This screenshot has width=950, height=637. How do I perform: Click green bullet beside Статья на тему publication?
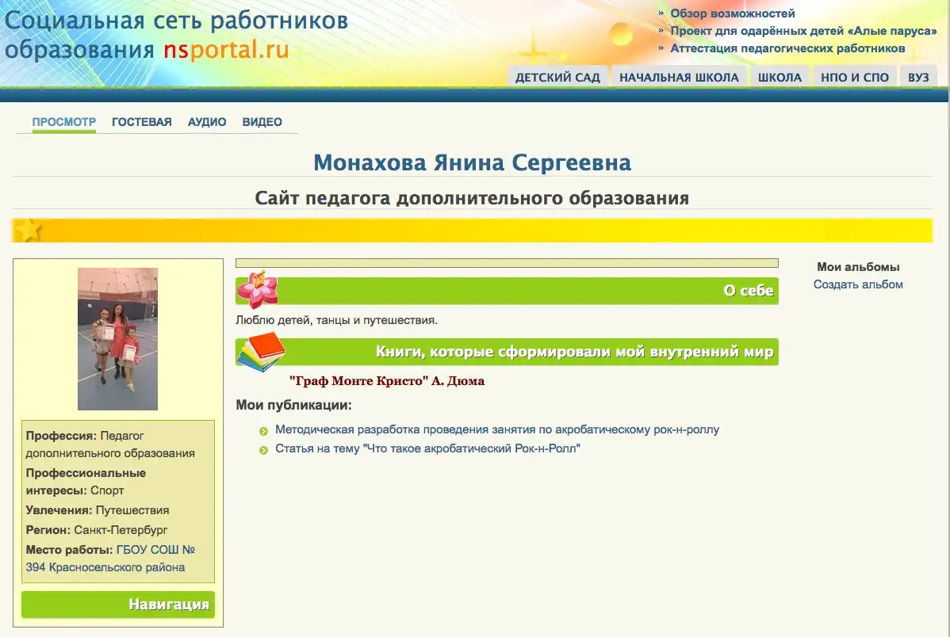(264, 450)
